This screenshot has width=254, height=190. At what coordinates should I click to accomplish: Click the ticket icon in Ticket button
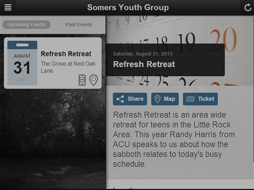point(190,99)
